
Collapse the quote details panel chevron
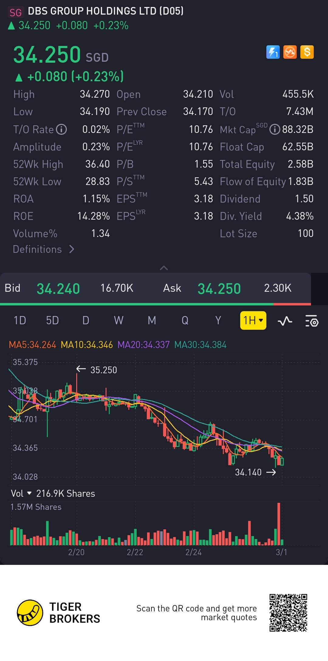click(164, 268)
